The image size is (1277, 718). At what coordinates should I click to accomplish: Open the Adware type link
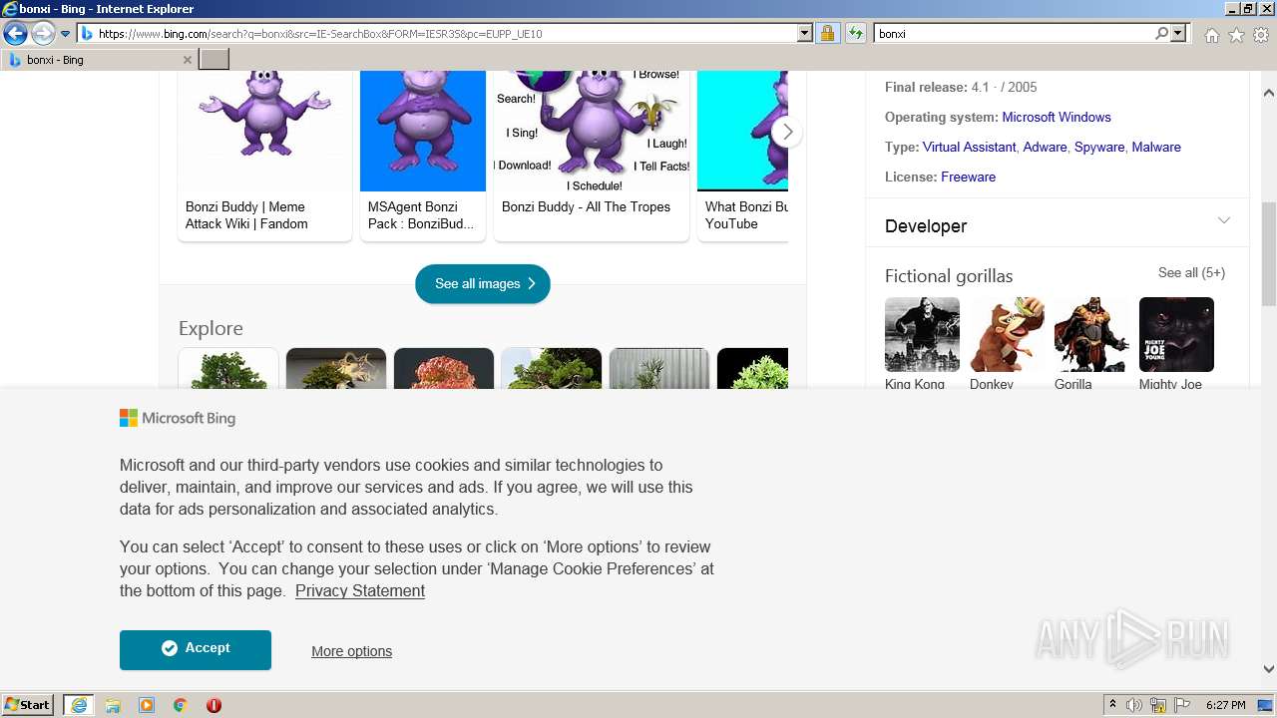(x=1045, y=147)
